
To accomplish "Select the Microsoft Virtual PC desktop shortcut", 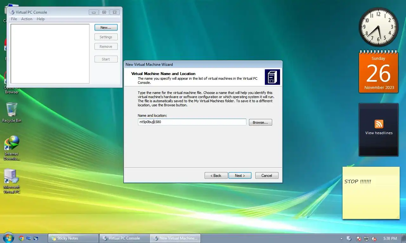I will [x=12, y=181].
